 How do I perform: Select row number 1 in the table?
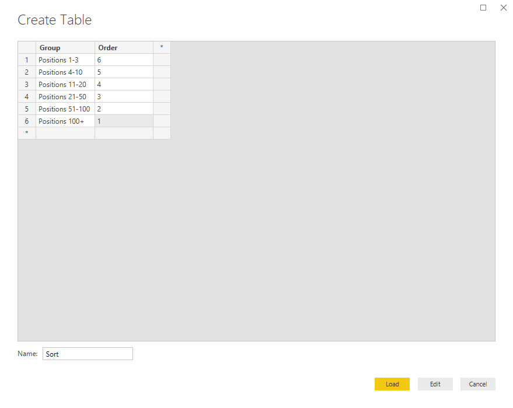27,60
